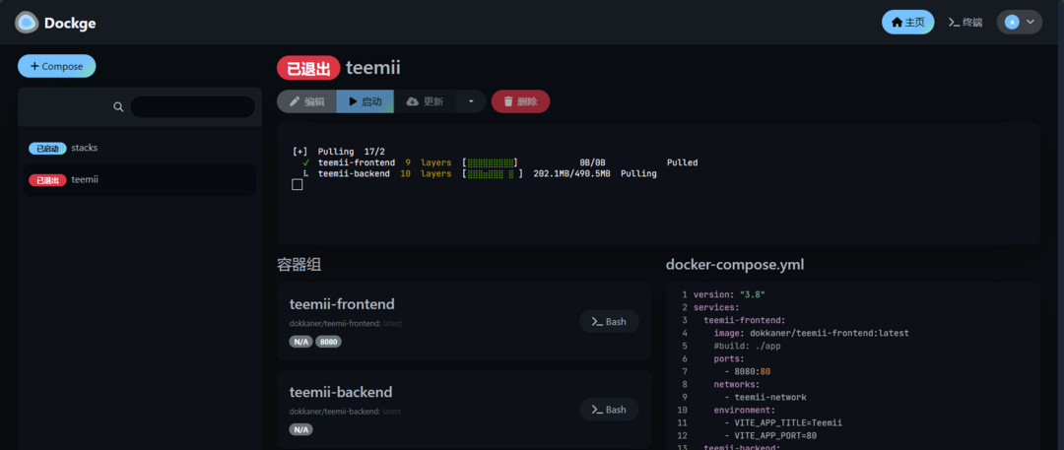This screenshot has height=450, width=1064.
Task: Click the Dockge logo icon
Action: (x=27, y=23)
